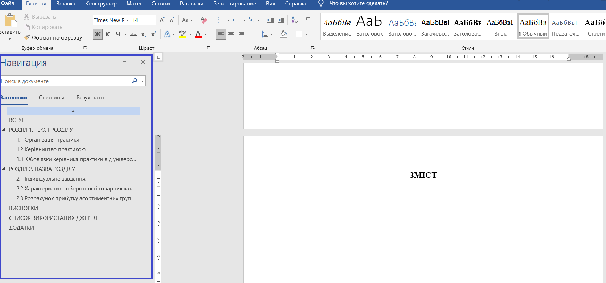The width and height of the screenshot is (606, 283).
Task: Click the Поиск в документе search field
Action: click(66, 81)
